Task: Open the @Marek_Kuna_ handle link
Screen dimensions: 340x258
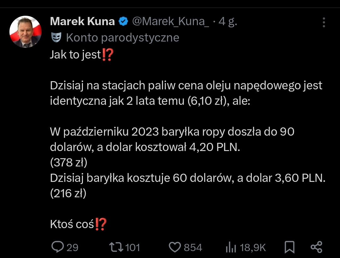Action: click(170, 21)
